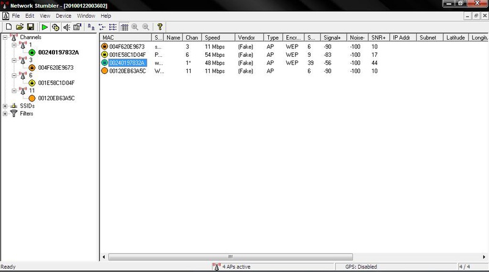This screenshot has height=272, width=489.
Task: Create a new scan document
Action: tap(9, 27)
